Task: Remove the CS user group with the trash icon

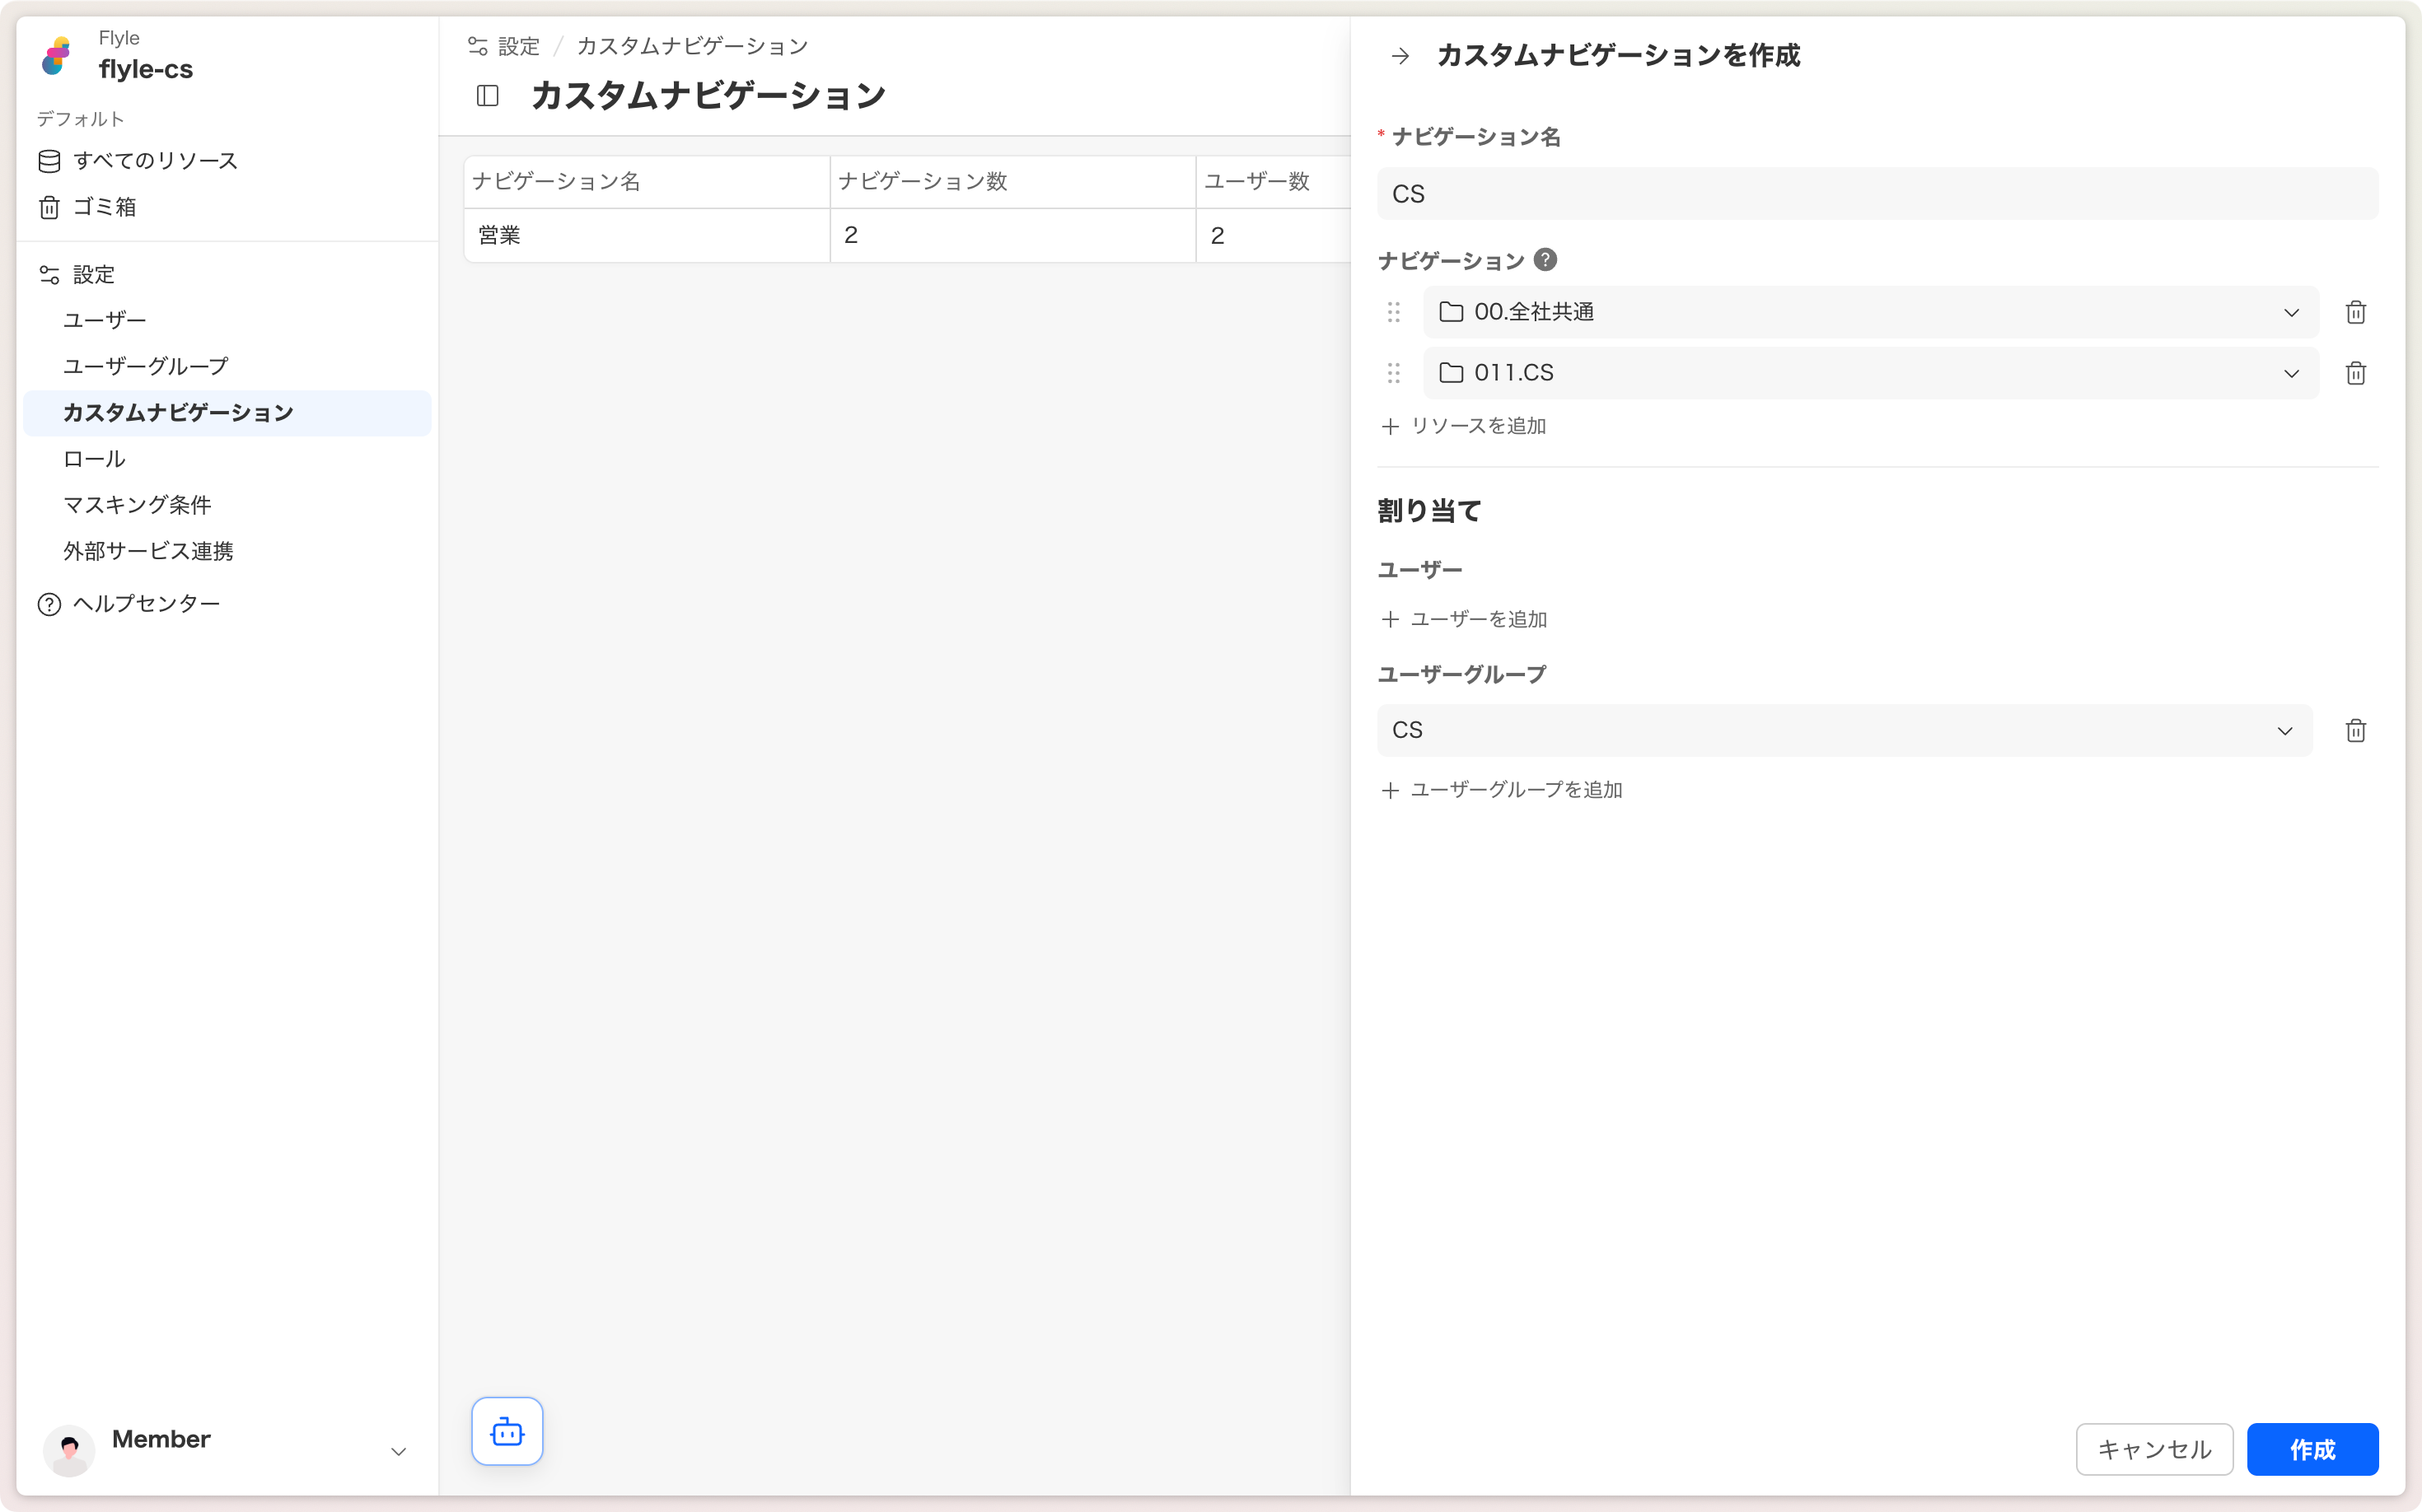Action: 2355,731
